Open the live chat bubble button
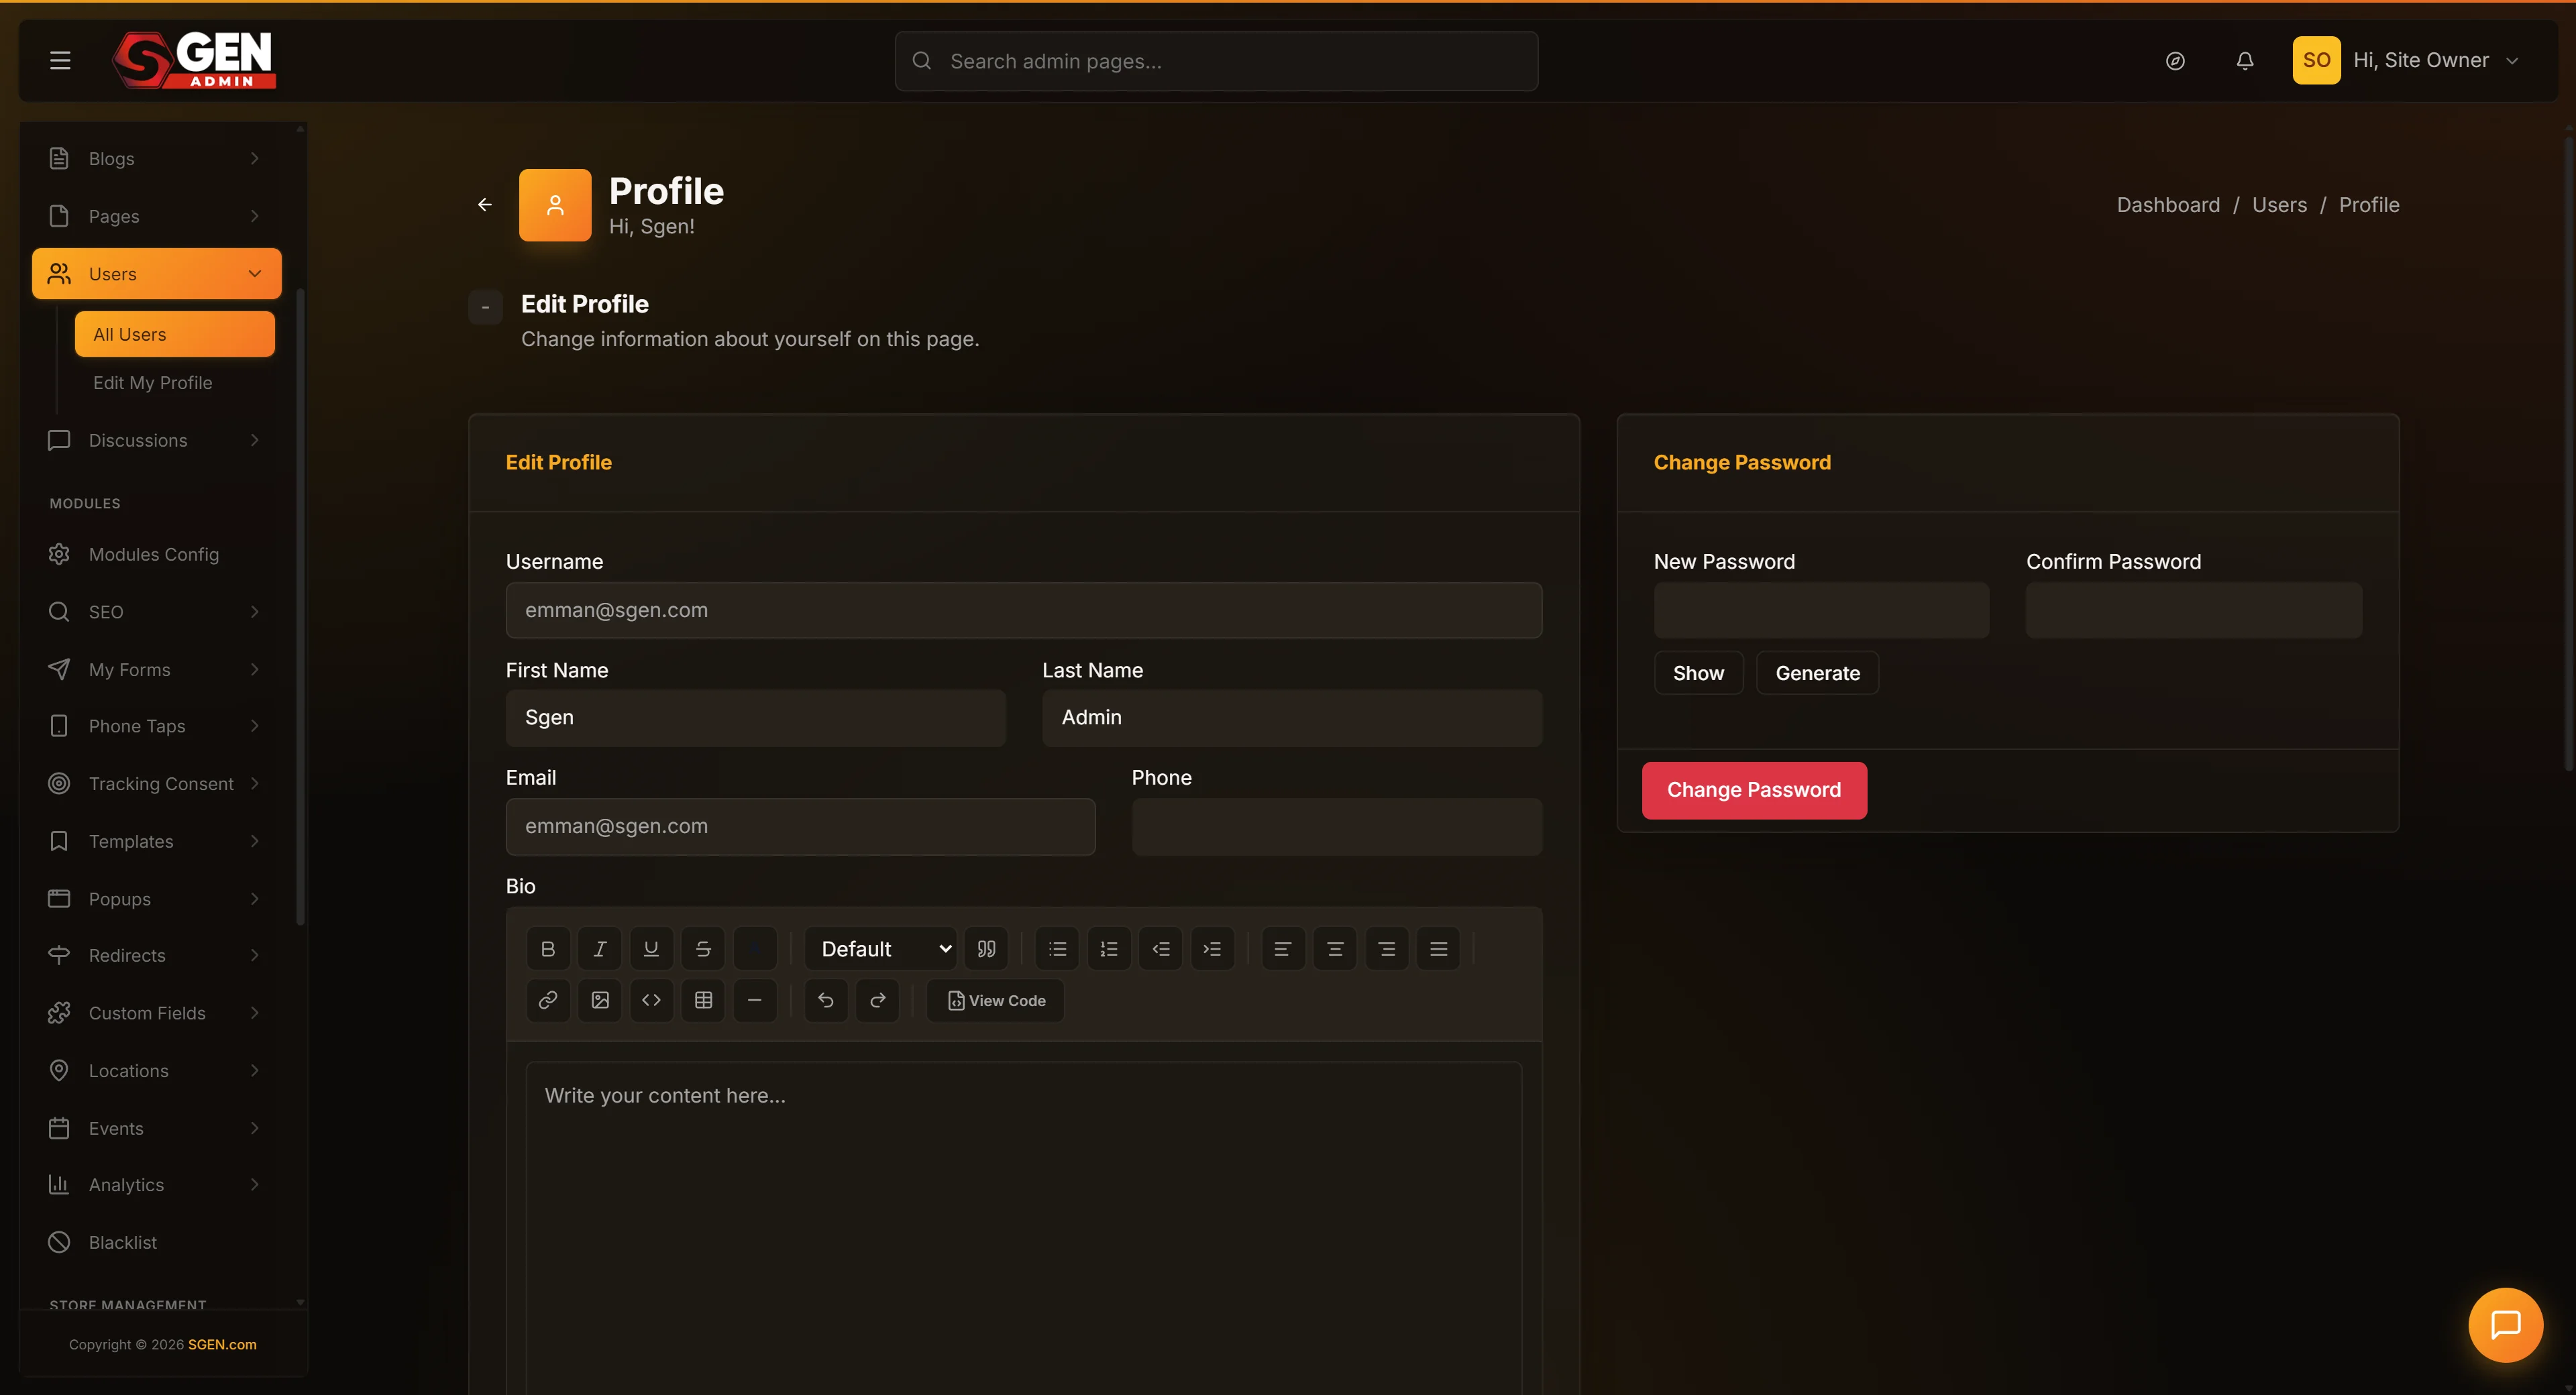 click(x=2505, y=1325)
